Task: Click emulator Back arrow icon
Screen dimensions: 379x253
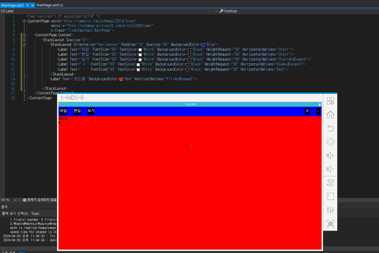Action: 330,128
